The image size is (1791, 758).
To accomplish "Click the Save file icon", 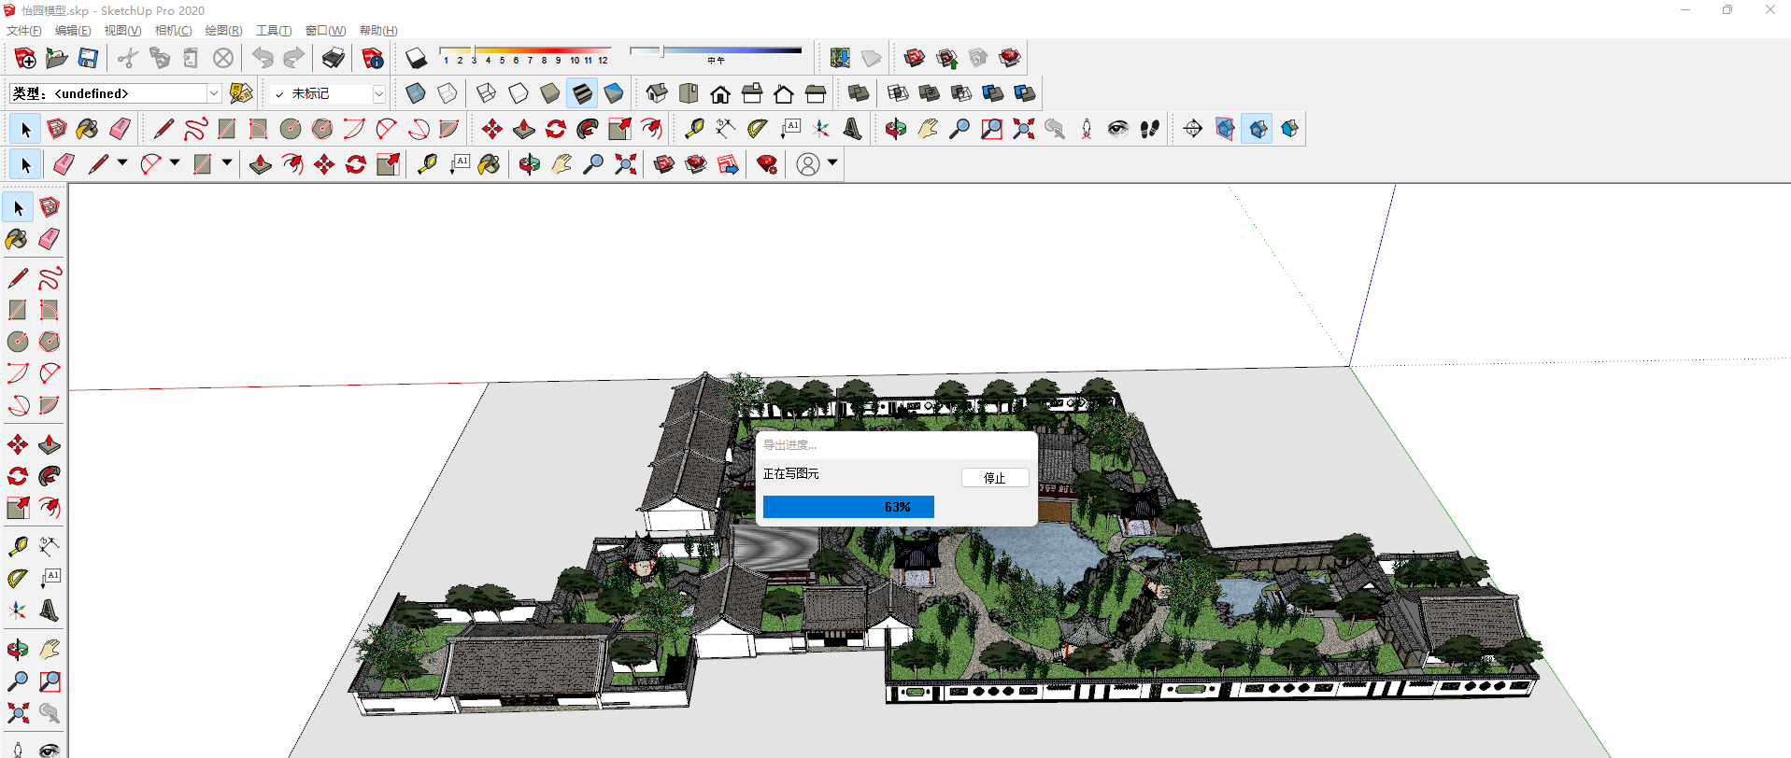I will pyautogui.click(x=88, y=59).
